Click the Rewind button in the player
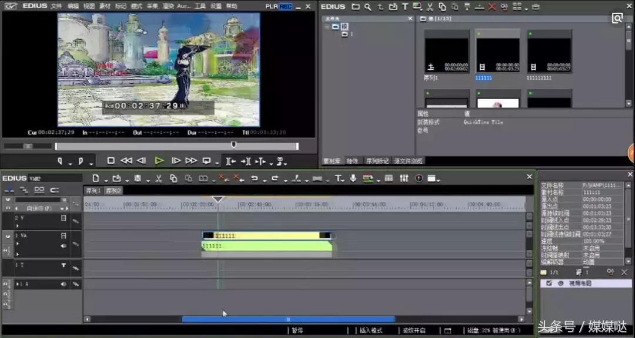The image size is (635, 338). pos(126,161)
